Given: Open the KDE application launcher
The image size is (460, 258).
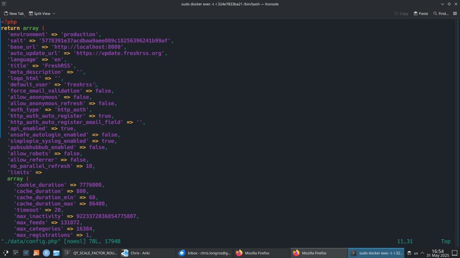Looking at the screenshot, I should tap(6, 253).
